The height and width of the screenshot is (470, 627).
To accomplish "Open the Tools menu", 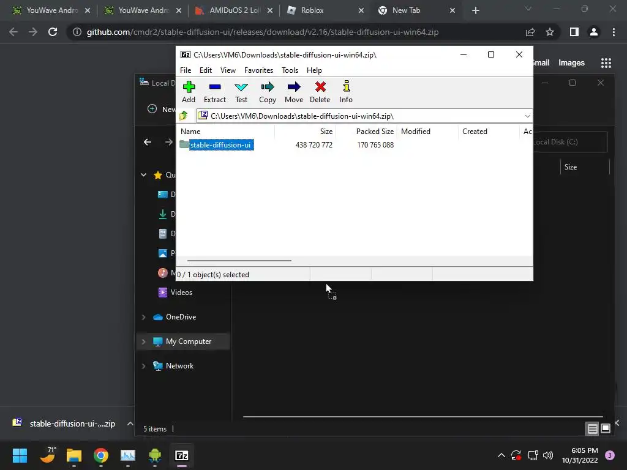I will pyautogui.click(x=290, y=70).
